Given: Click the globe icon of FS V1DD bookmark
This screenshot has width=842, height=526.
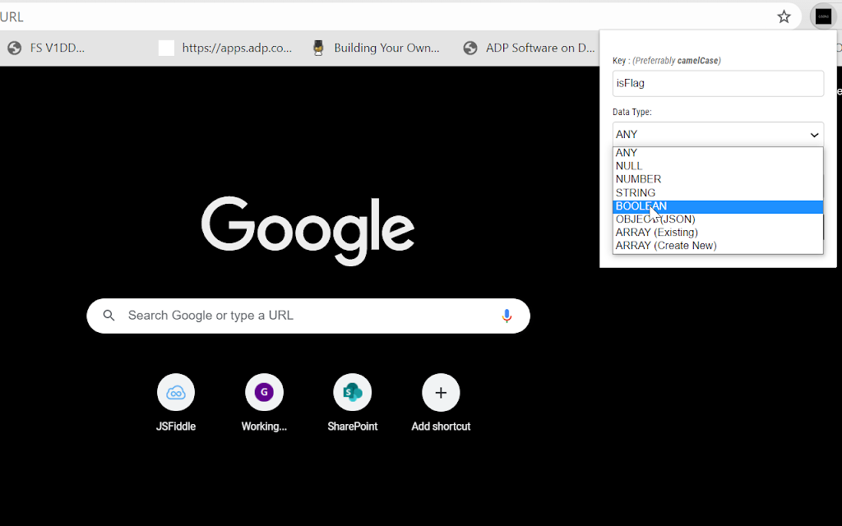Looking at the screenshot, I should pyautogui.click(x=15, y=48).
